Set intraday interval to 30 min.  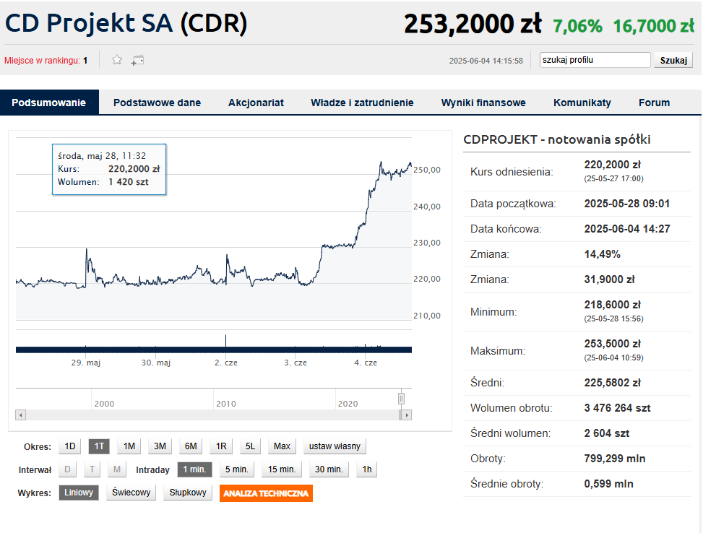[329, 469]
